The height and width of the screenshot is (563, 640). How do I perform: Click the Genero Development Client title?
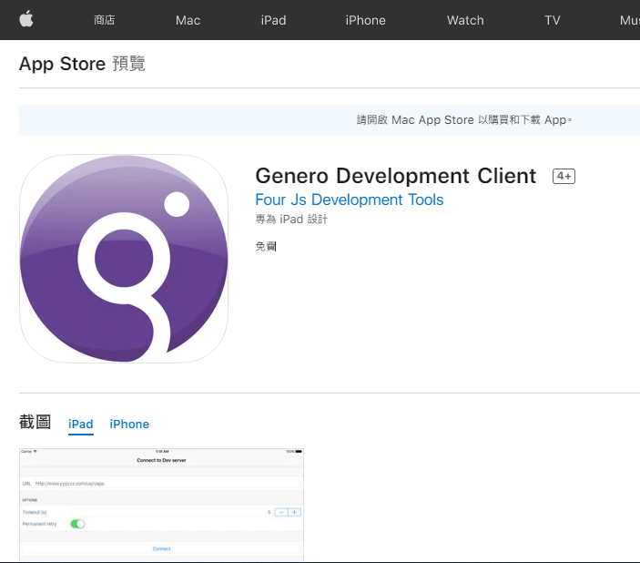[395, 176]
